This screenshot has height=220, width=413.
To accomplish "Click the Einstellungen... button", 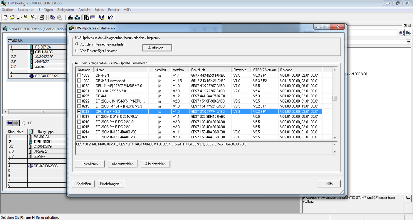I will pos(111,184).
